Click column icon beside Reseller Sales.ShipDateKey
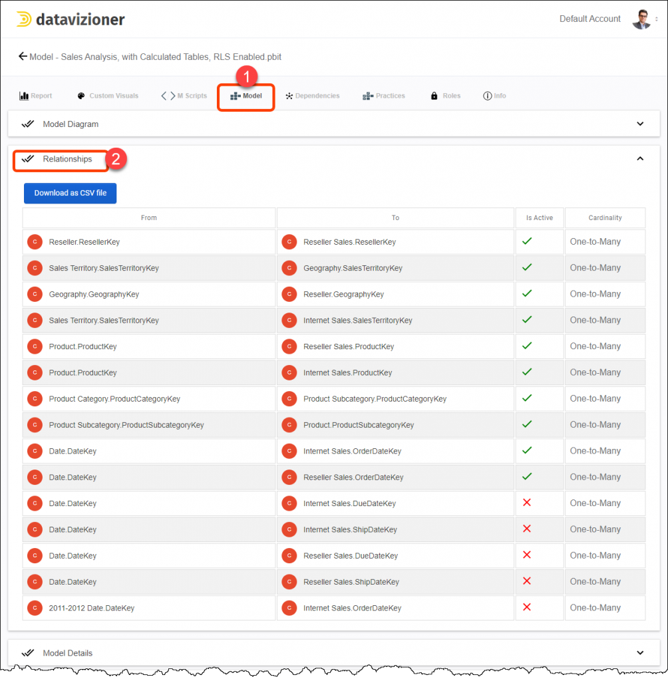The image size is (668, 681). click(289, 582)
